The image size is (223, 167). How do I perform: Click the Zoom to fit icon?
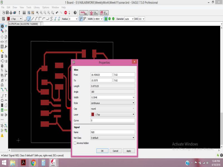click(x=37, y=13)
